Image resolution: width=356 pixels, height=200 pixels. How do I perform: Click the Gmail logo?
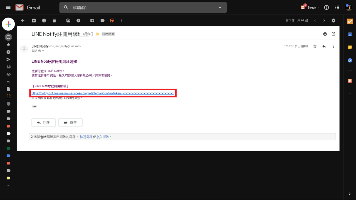tap(28, 7)
